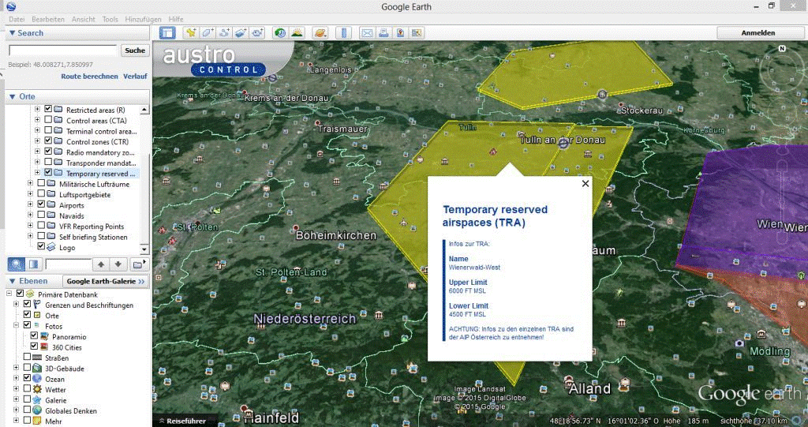Add a path using the toolbar icon
The height and width of the screenshot is (427, 808).
(224, 33)
